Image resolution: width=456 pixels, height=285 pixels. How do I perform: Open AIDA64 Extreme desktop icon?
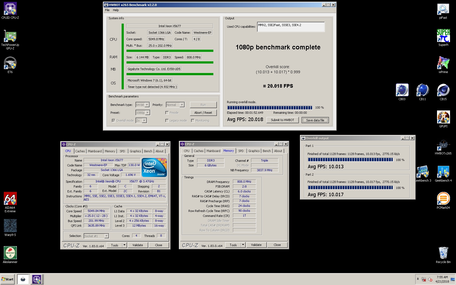coord(10,202)
